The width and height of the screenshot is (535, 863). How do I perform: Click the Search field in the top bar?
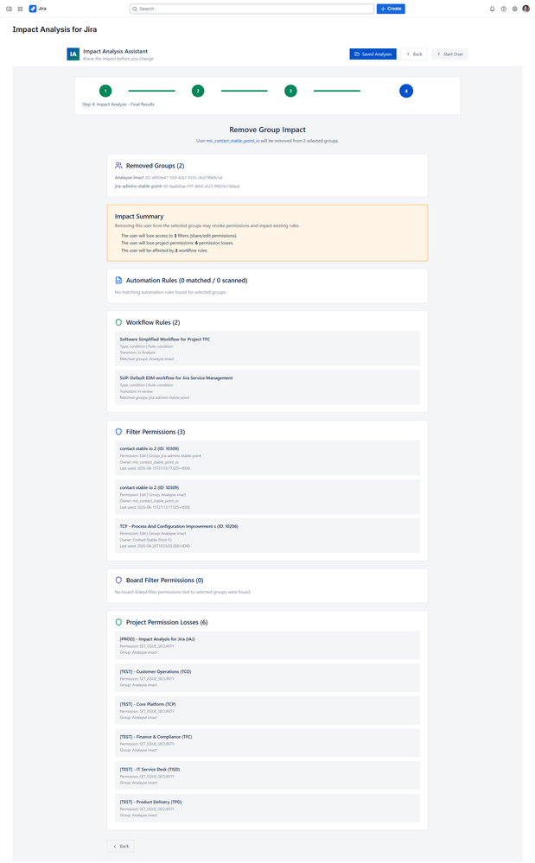tap(251, 9)
